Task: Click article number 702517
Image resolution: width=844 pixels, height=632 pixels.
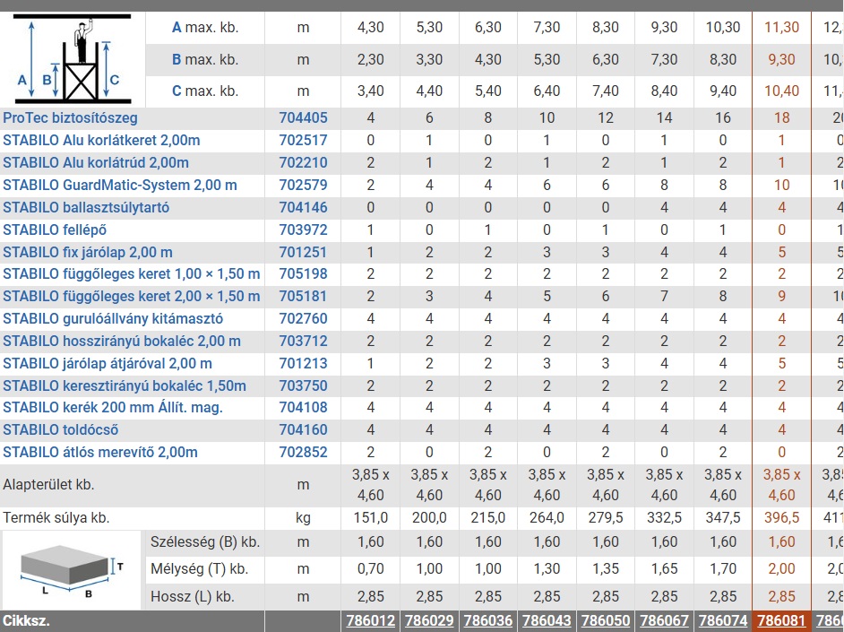Action: pos(303,141)
